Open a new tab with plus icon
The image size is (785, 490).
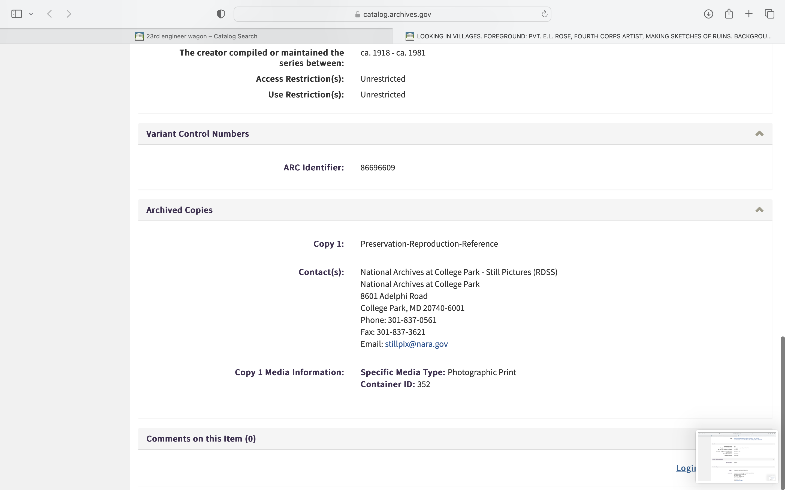pyautogui.click(x=749, y=14)
